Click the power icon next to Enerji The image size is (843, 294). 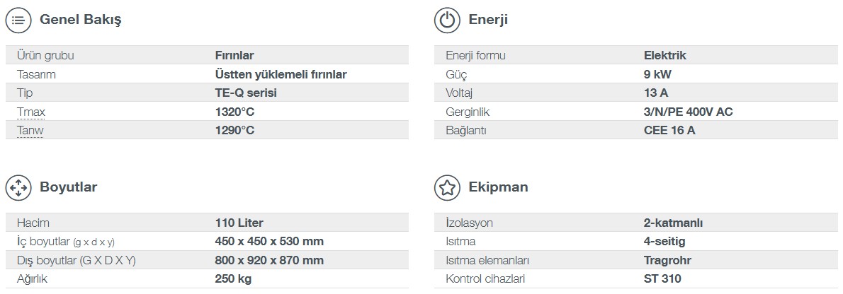[447, 20]
